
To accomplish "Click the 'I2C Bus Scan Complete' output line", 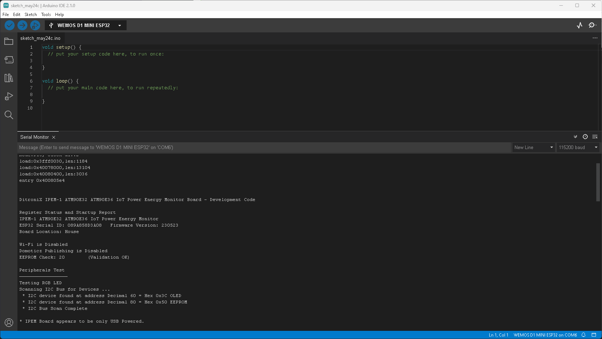I will (x=55, y=308).
